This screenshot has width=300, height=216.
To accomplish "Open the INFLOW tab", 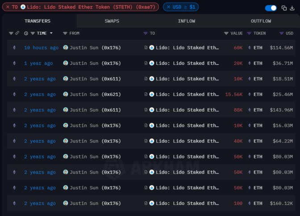I will click(187, 21).
